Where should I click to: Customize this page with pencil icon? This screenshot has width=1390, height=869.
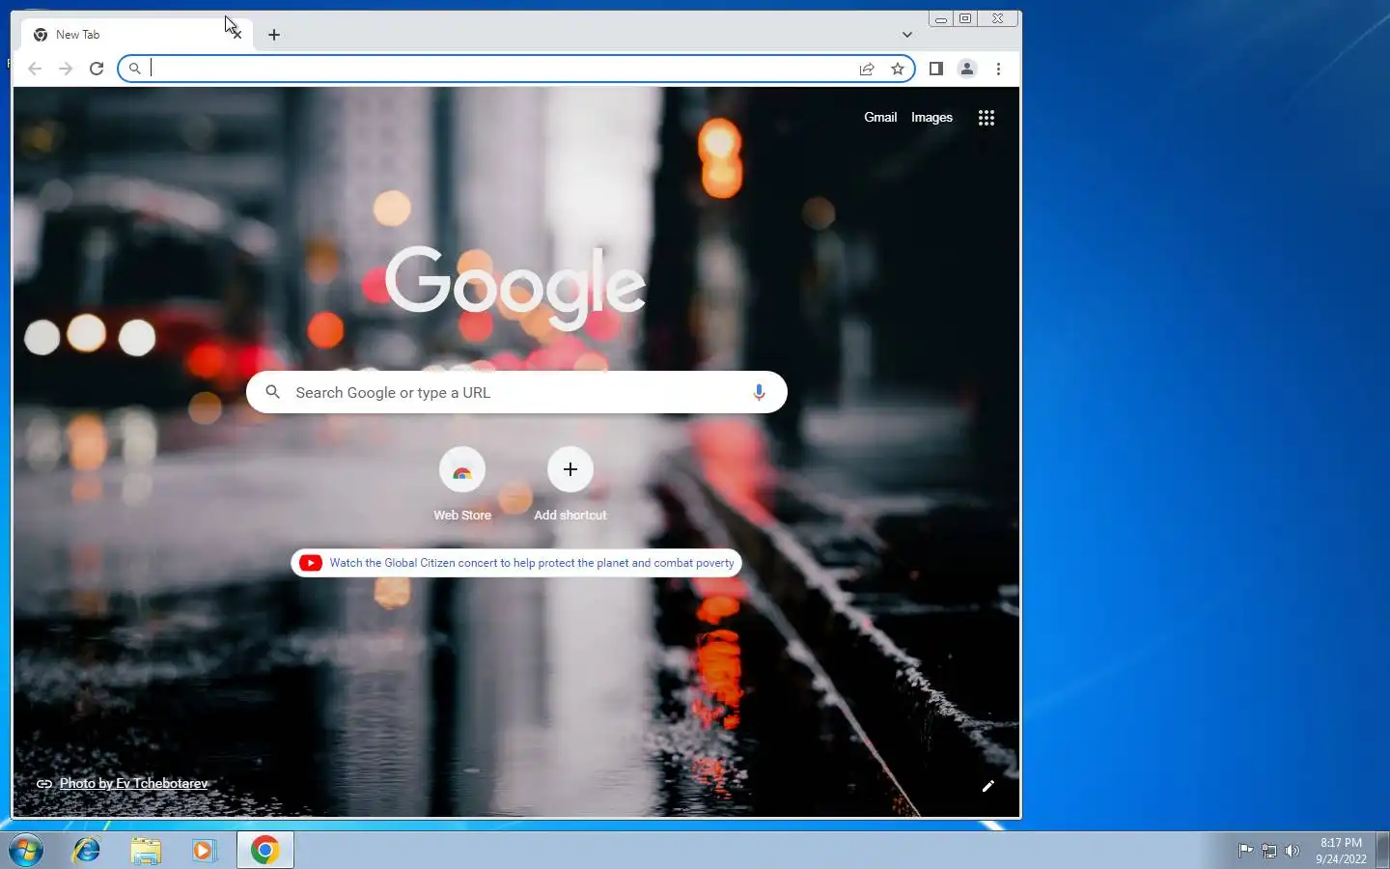[987, 786]
